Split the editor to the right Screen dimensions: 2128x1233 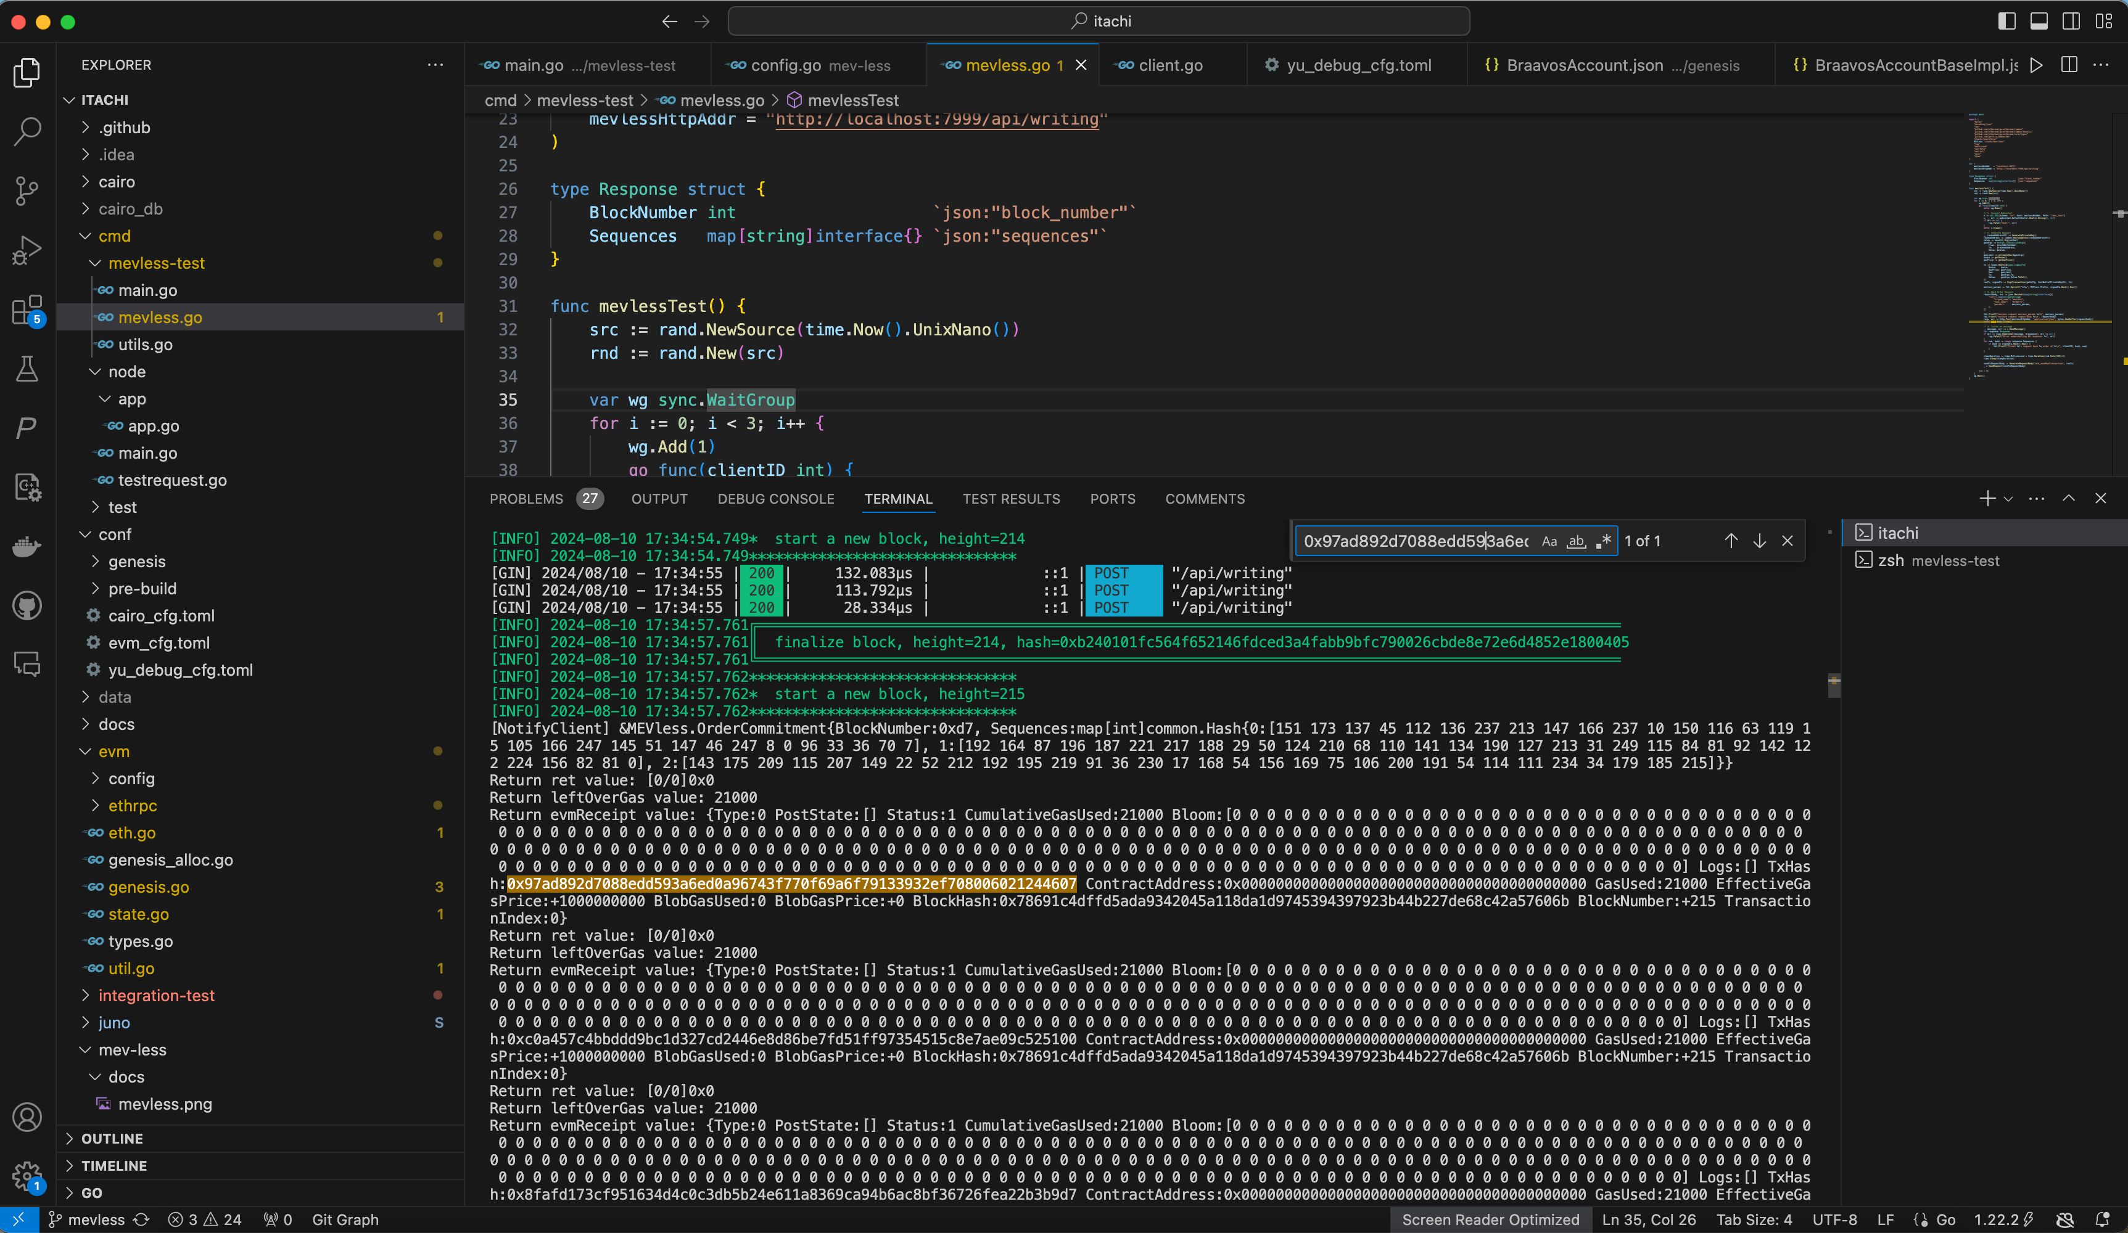click(x=2069, y=65)
